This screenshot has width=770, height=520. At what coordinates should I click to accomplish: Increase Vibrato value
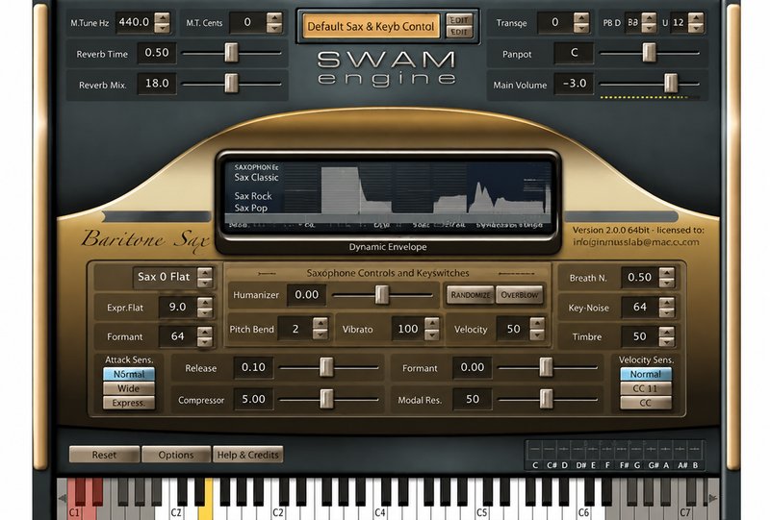pyautogui.click(x=431, y=324)
